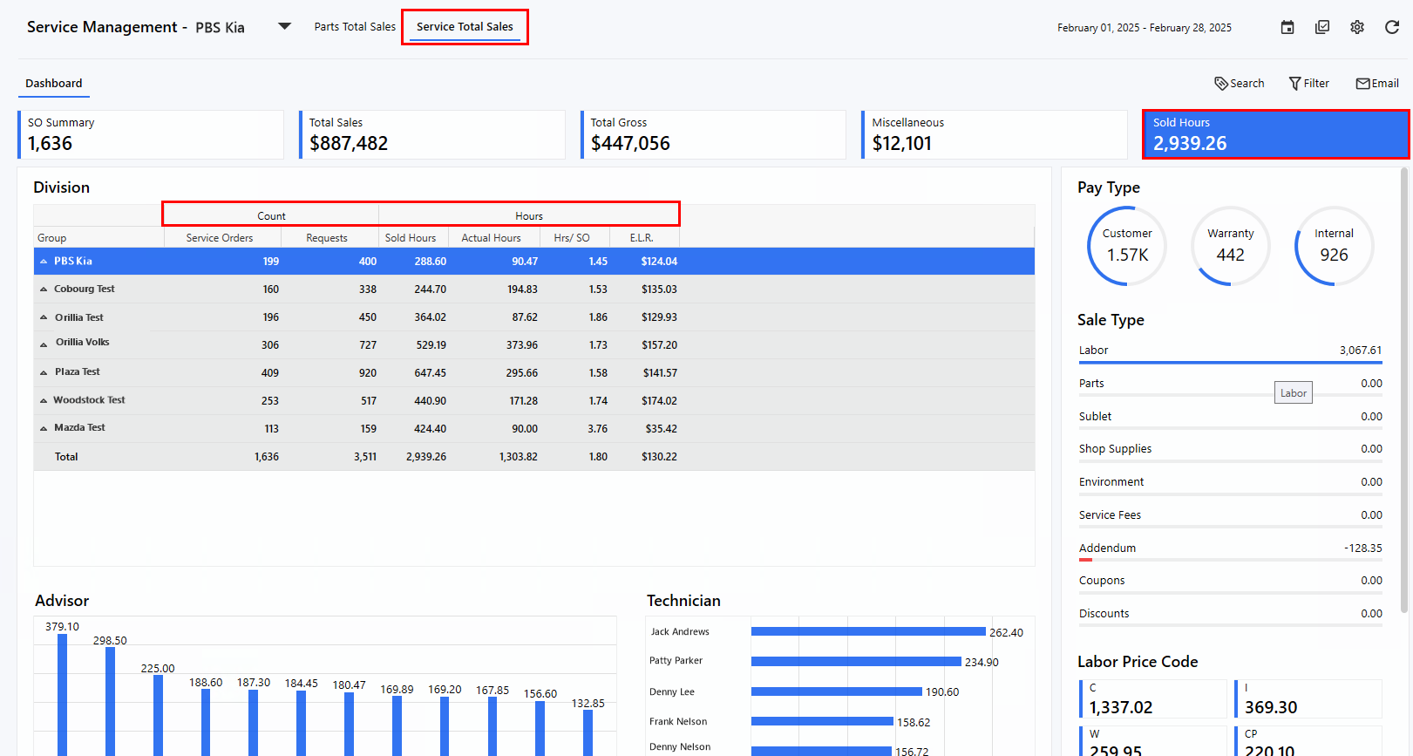Viewport: 1413px width, 756px height.
Task: Click the Email envelope icon
Action: [1362, 84]
